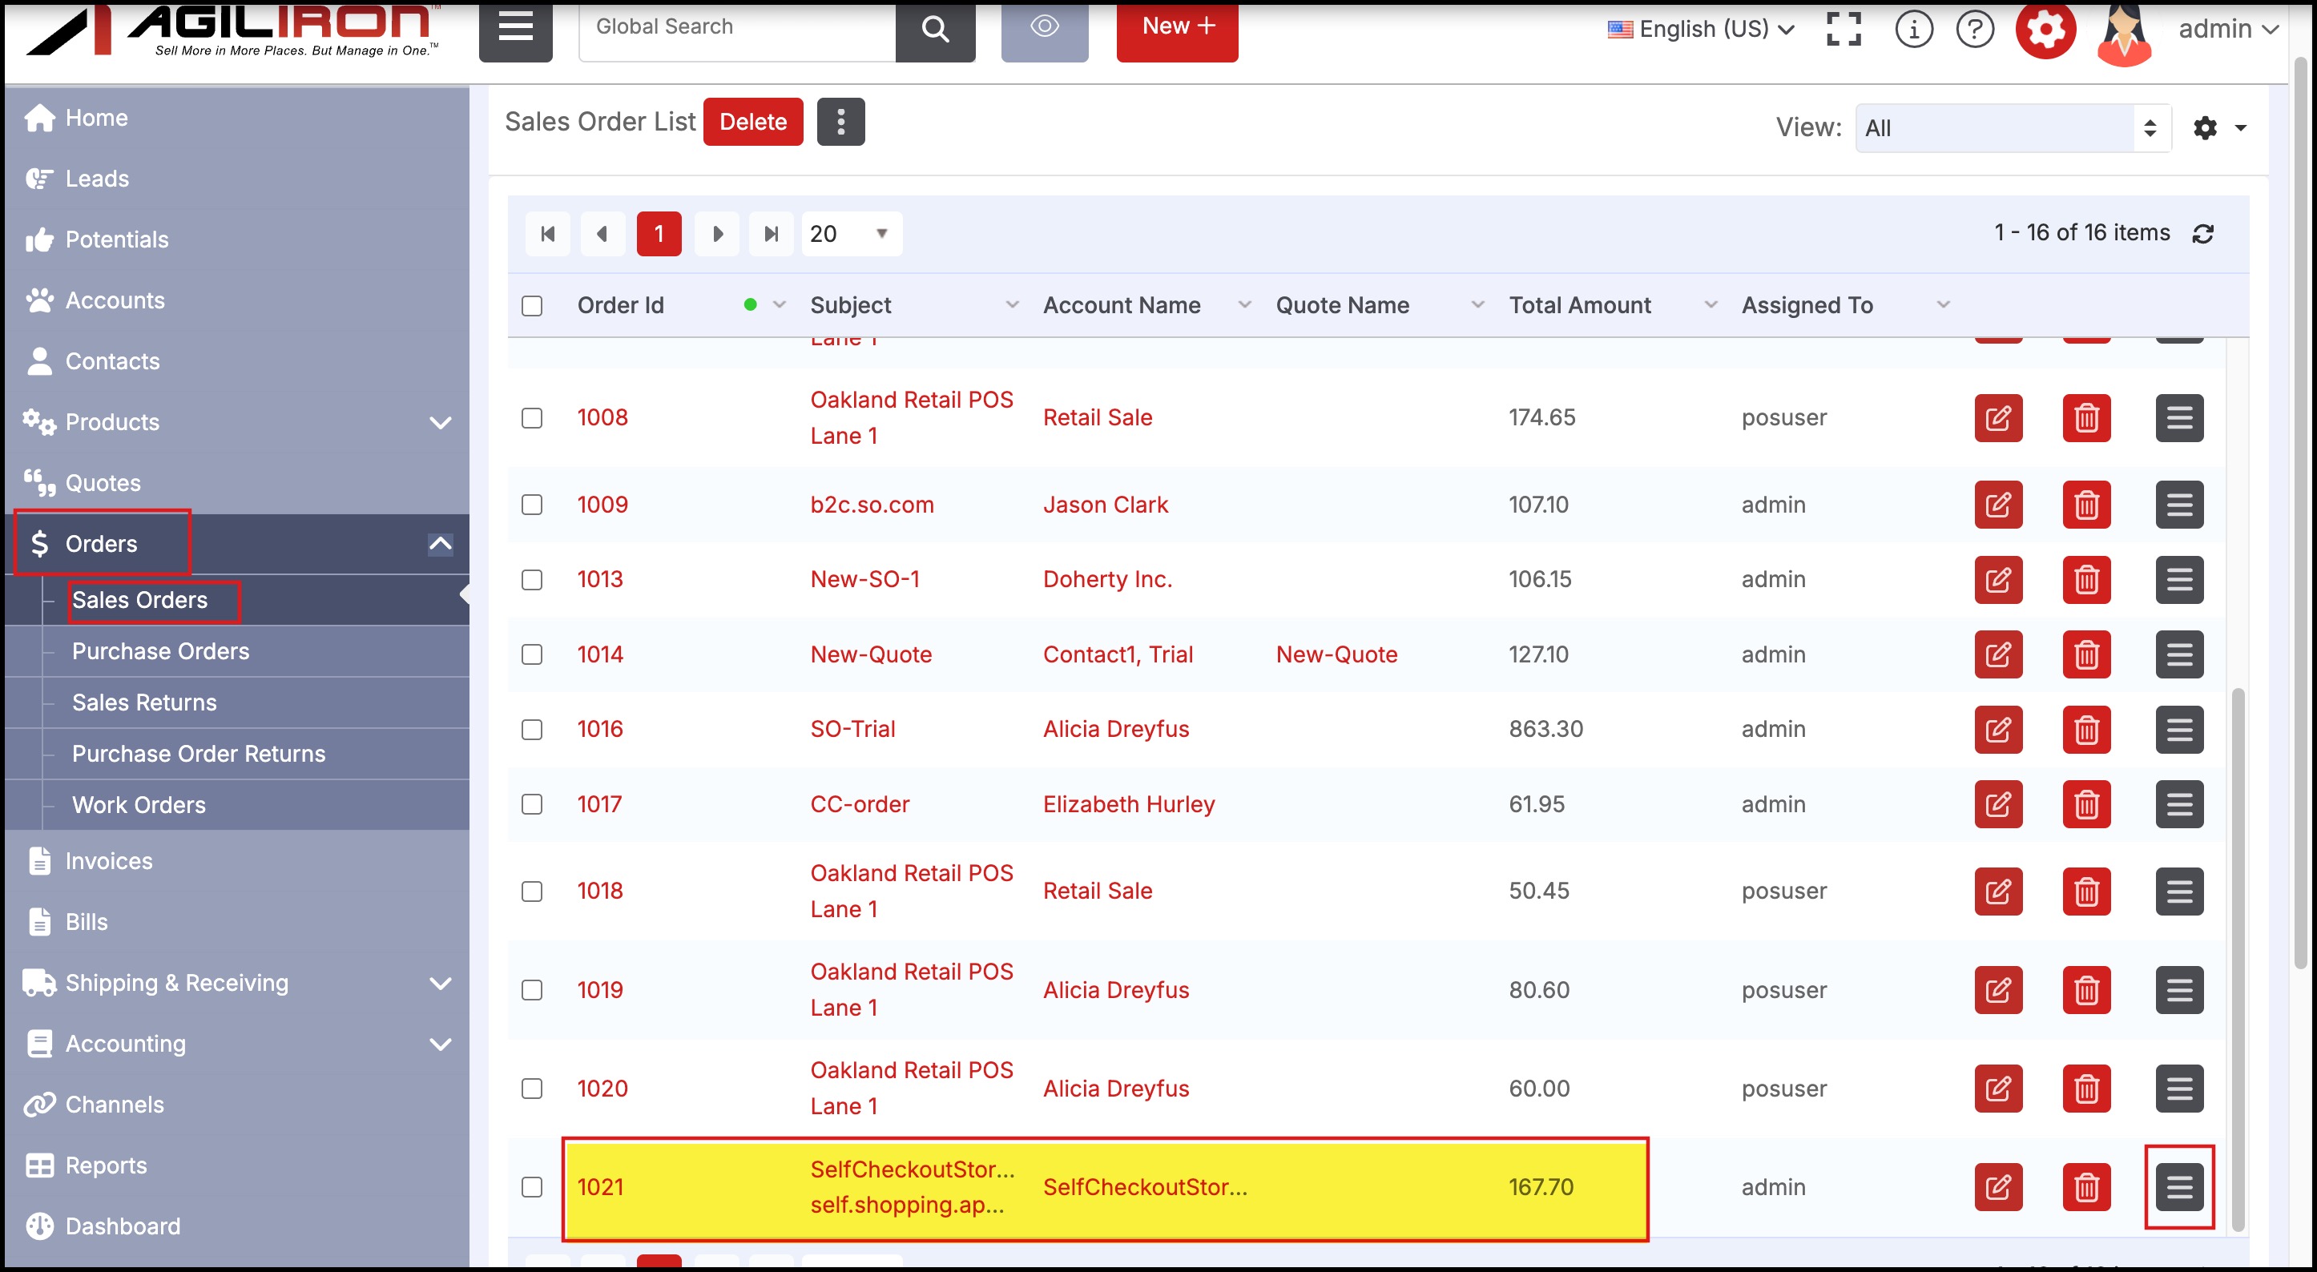Click the hamburger menu button near logo

515,29
